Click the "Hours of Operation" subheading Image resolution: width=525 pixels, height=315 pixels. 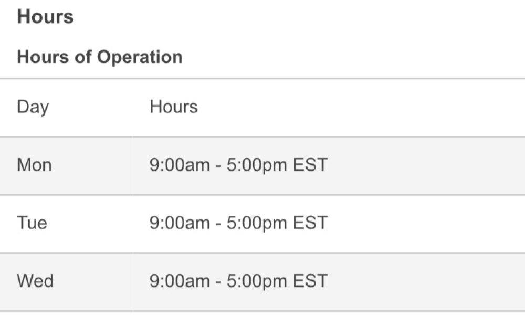pyautogui.click(x=100, y=57)
